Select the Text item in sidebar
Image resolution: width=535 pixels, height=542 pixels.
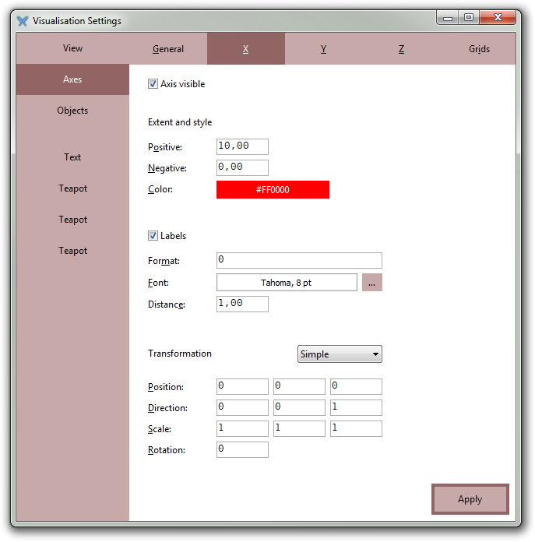[x=72, y=157]
